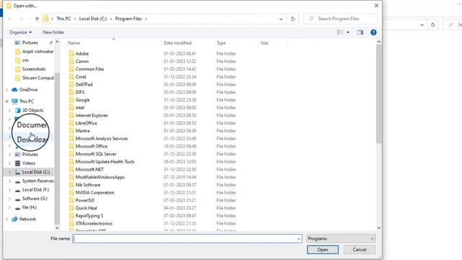Open the view options dropdown arrow

(x=348, y=32)
